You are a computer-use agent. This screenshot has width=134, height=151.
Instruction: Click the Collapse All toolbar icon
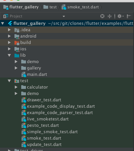(109, 16)
